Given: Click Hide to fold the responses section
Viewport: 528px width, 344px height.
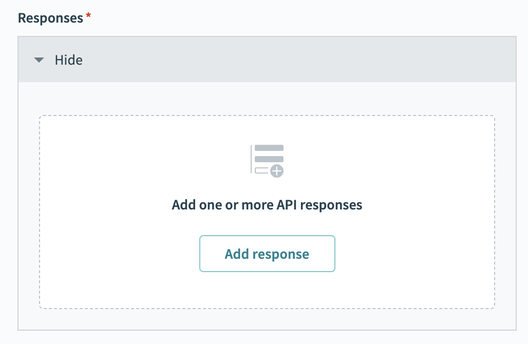Looking at the screenshot, I should 68,60.
